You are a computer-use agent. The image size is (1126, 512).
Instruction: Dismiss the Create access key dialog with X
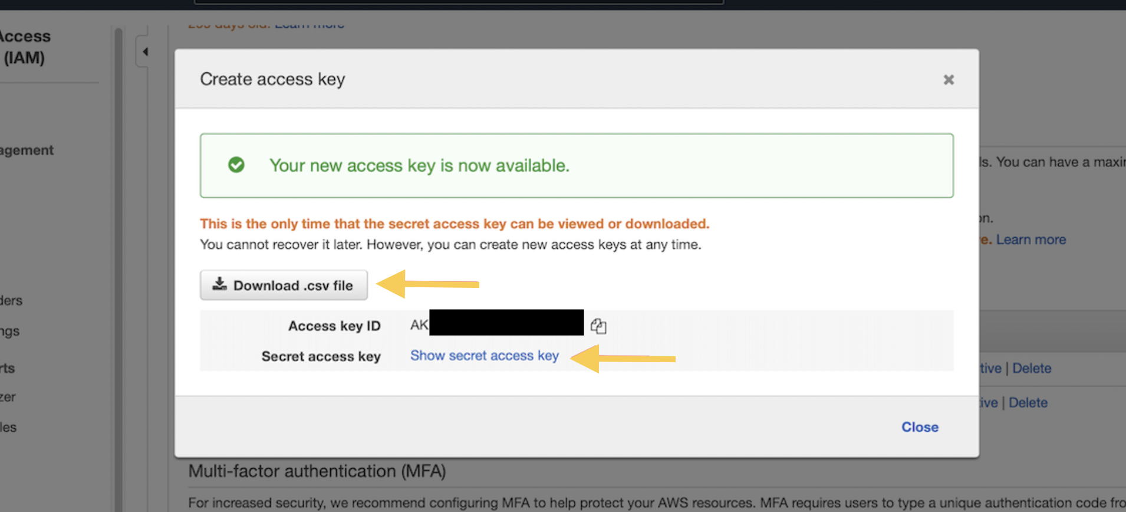pyautogui.click(x=948, y=80)
